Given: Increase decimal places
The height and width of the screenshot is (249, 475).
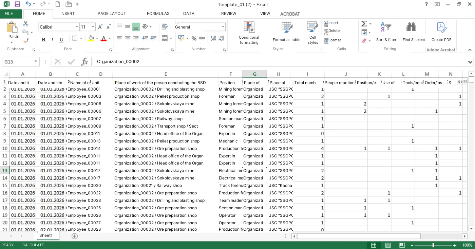Looking at the screenshot, I should point(213,38).
